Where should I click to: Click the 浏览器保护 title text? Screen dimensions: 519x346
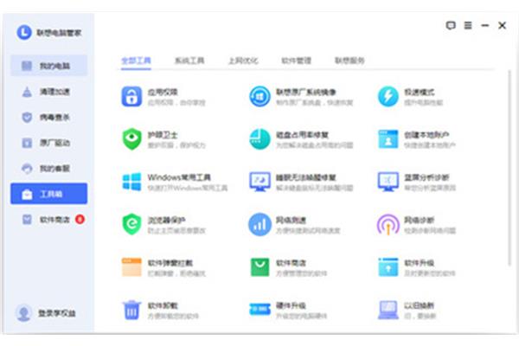coord(166,220)
